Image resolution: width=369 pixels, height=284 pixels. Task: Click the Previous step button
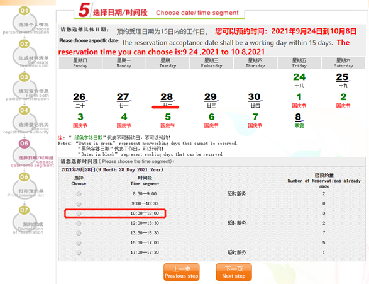click(x=182, y=272)
